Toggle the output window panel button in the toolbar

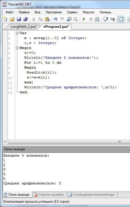pyautogui.click(x=121, y=19)
